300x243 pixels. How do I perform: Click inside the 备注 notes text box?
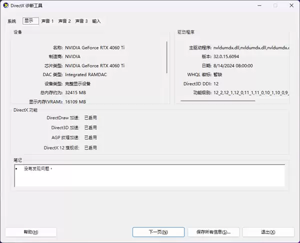tap(150, 175)
